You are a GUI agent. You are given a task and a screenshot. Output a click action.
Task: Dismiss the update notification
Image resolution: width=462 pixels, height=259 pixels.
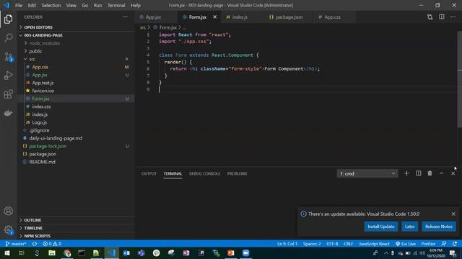pos(453,214)
